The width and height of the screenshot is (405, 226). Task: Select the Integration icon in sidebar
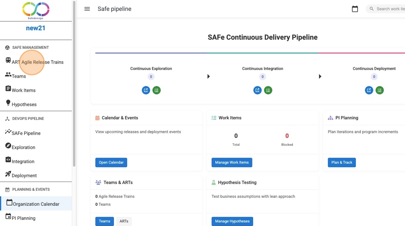pyautogui.click(x=8, y=159)
